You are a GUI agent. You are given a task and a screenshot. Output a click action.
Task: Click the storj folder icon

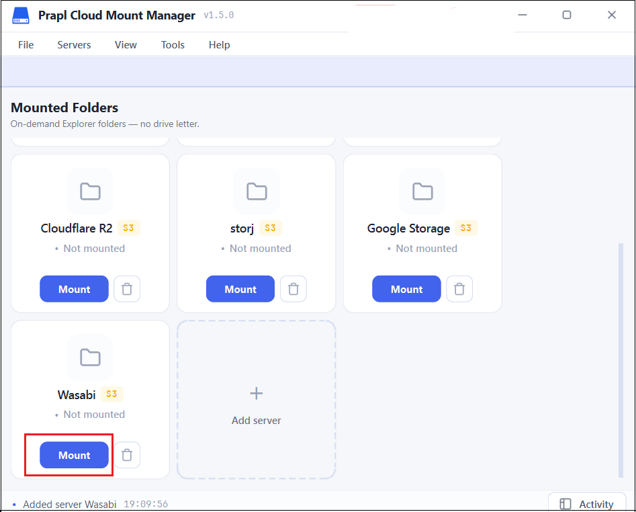257,191
